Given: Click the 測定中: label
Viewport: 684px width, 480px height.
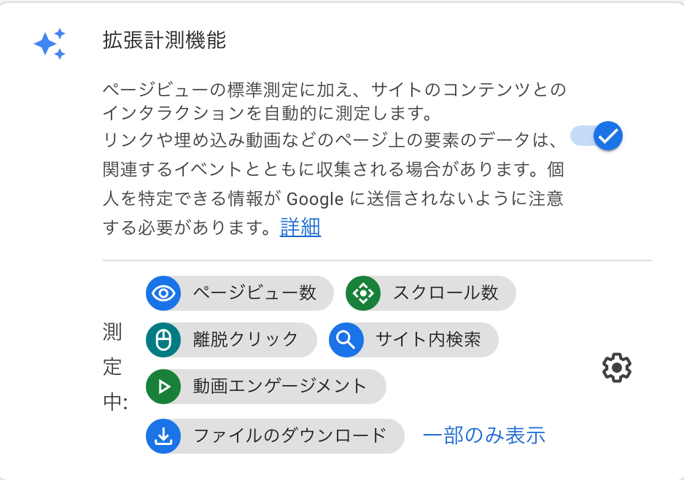Looking at the screenshot, I should (x=114, y=367).
